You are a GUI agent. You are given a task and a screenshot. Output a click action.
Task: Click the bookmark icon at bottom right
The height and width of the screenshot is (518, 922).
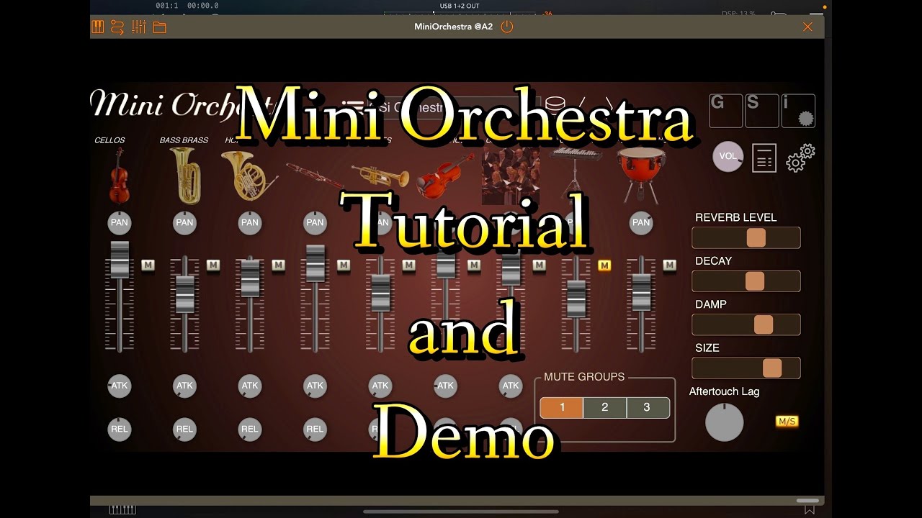(810, 509)
